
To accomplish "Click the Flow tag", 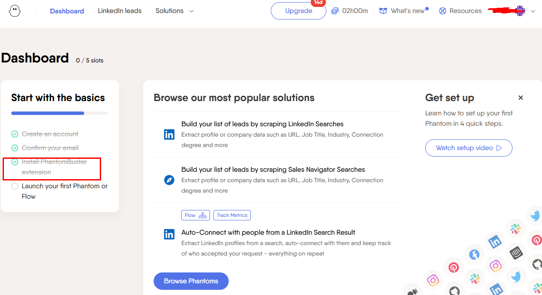I will click(x=196, y=215).
